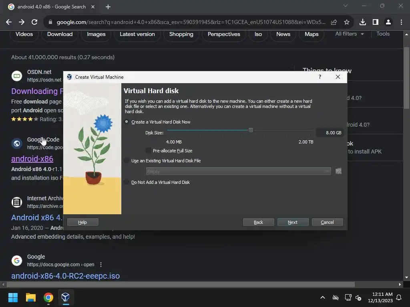Open Chrome from the taskbar
This screenshot has width=410, height=307.
click(x=48, y=297)
